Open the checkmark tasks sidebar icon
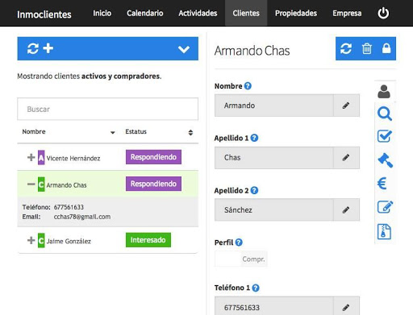The image size is (413, 315). coord(385,136)
